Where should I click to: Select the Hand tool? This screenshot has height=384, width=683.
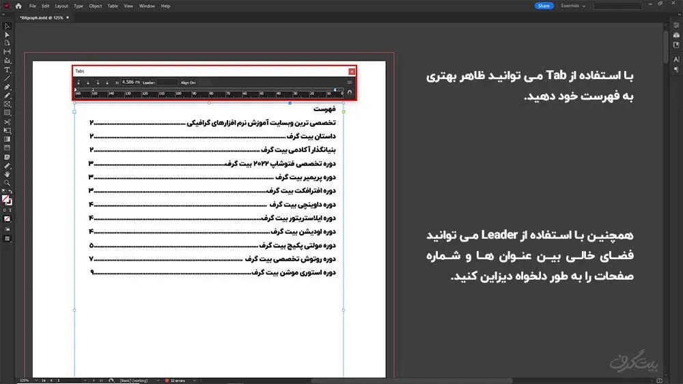tap(7, 175)
